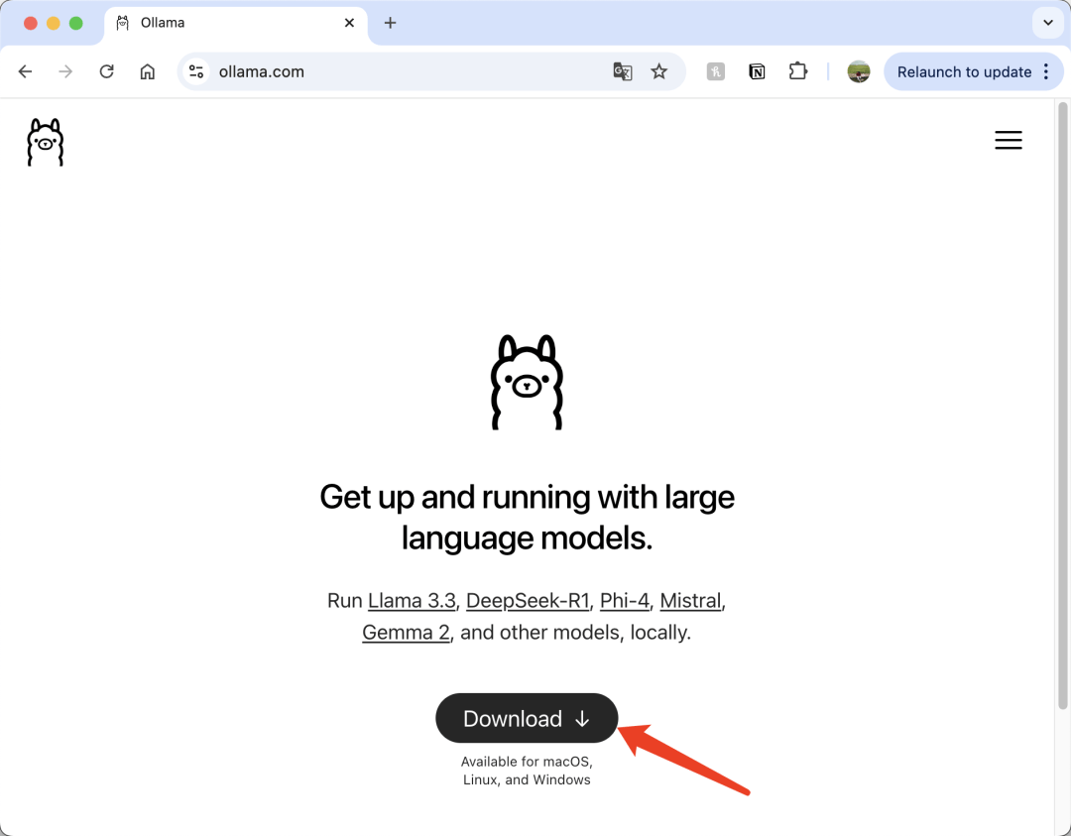Image resolution: width=1071 pixels, height=836 pixels.
Task: Open the Gemma 2 link
Action: (406, 633)
